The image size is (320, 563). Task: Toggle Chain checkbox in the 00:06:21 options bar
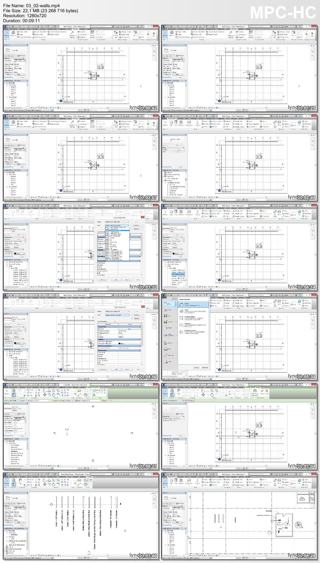[x=76, y=401]
